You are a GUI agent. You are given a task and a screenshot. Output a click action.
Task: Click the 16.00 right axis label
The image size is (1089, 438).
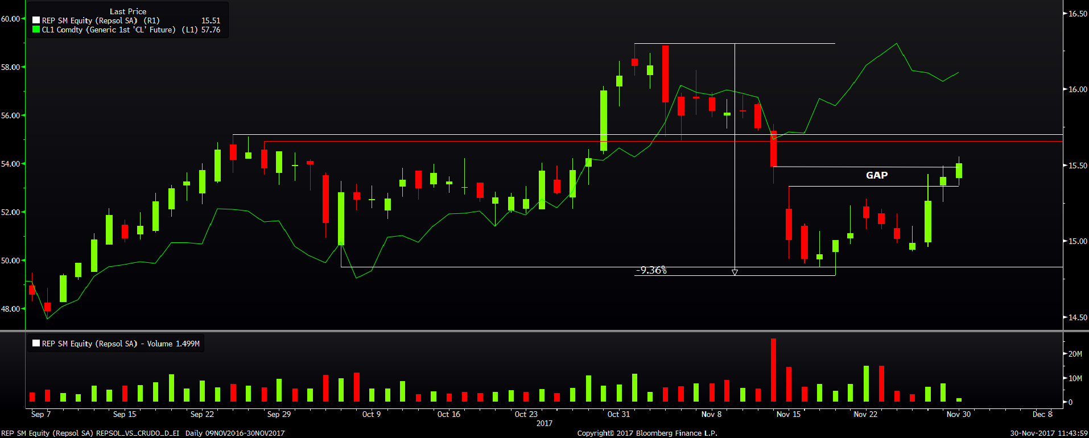pos(1078,89)
